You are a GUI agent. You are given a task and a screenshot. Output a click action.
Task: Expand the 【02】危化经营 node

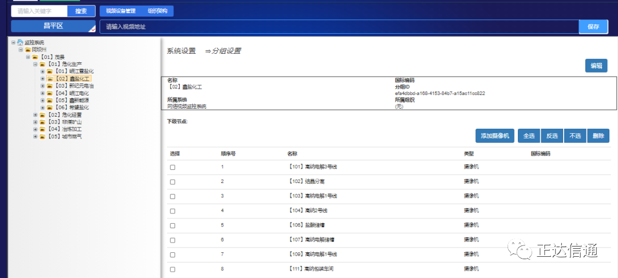click(x=35, y=115)
